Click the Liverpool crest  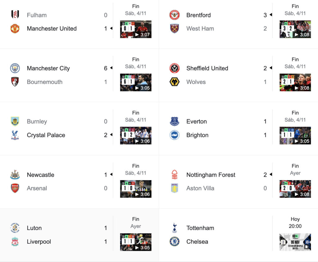click(15, 242)
